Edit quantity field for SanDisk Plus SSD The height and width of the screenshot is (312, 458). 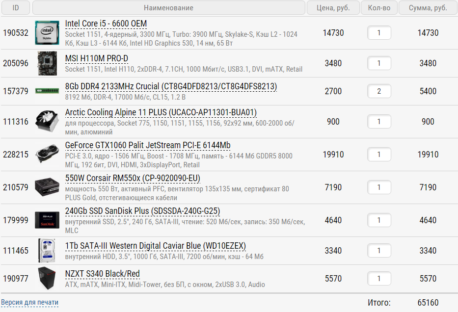(x=379, y=220)
